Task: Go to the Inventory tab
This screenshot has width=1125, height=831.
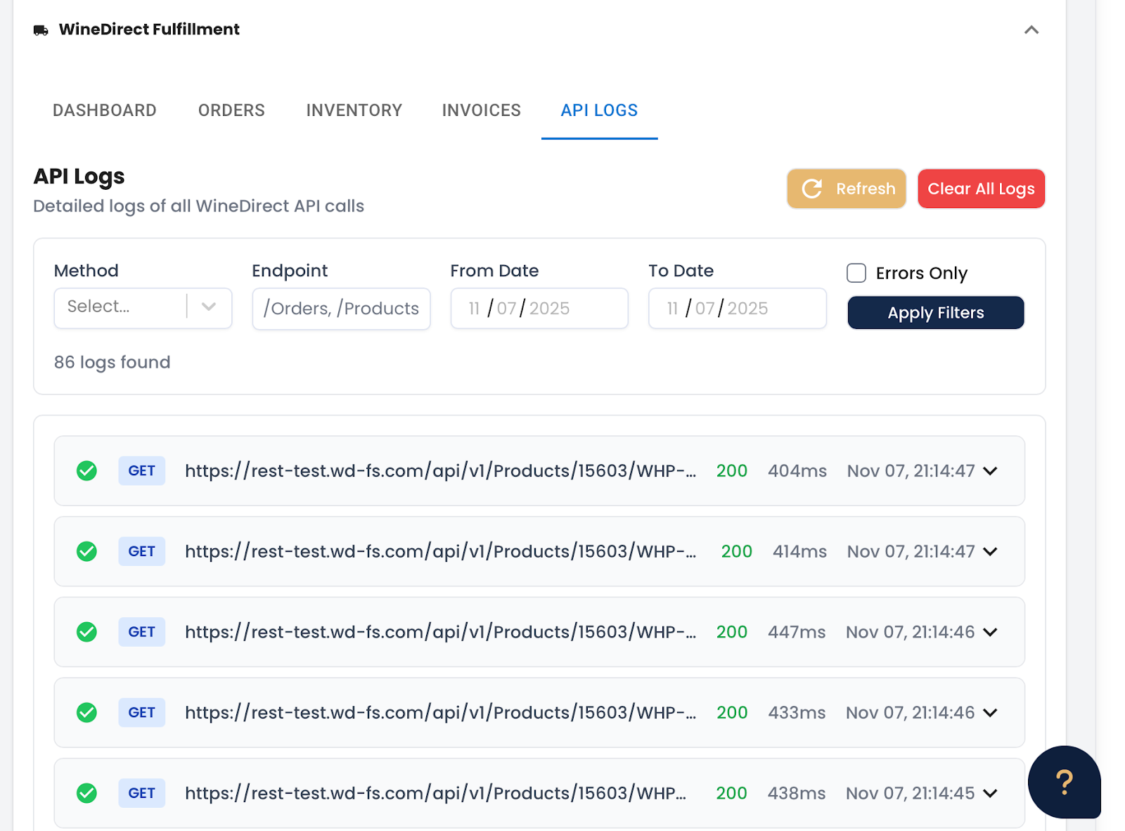Action: click(x=354, y=110)
